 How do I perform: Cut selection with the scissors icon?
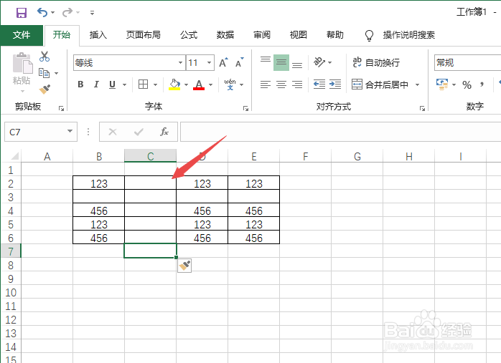click(x=45, y=57)
